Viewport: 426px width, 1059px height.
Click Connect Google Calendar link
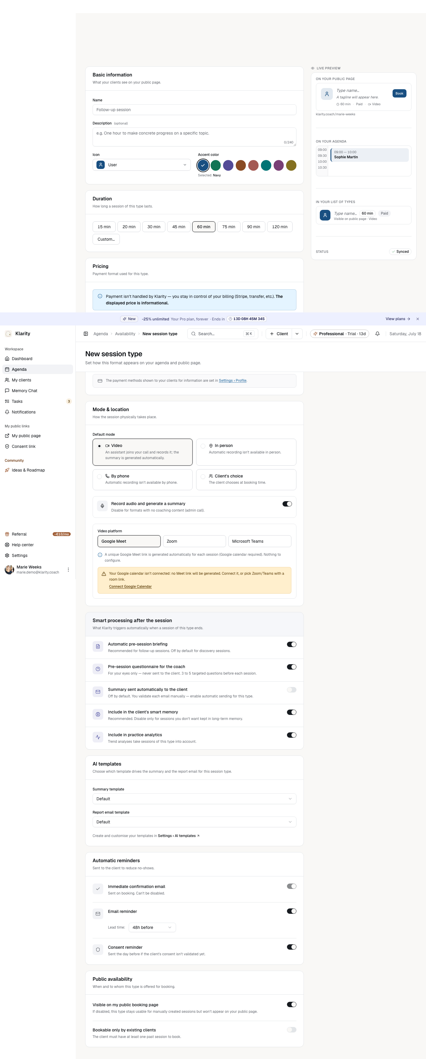click(x=130, y=587)
